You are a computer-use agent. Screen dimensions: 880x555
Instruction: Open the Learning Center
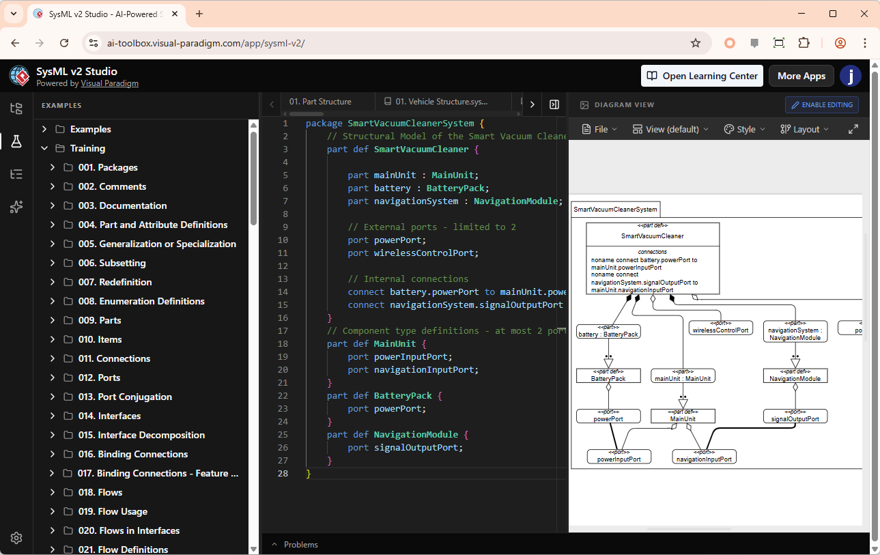[701, 76]
